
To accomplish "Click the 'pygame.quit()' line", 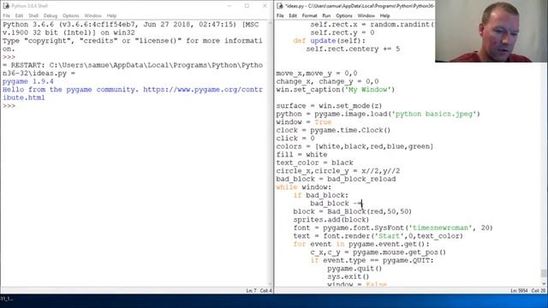I will pyautogui.click(x=354, y=269).
